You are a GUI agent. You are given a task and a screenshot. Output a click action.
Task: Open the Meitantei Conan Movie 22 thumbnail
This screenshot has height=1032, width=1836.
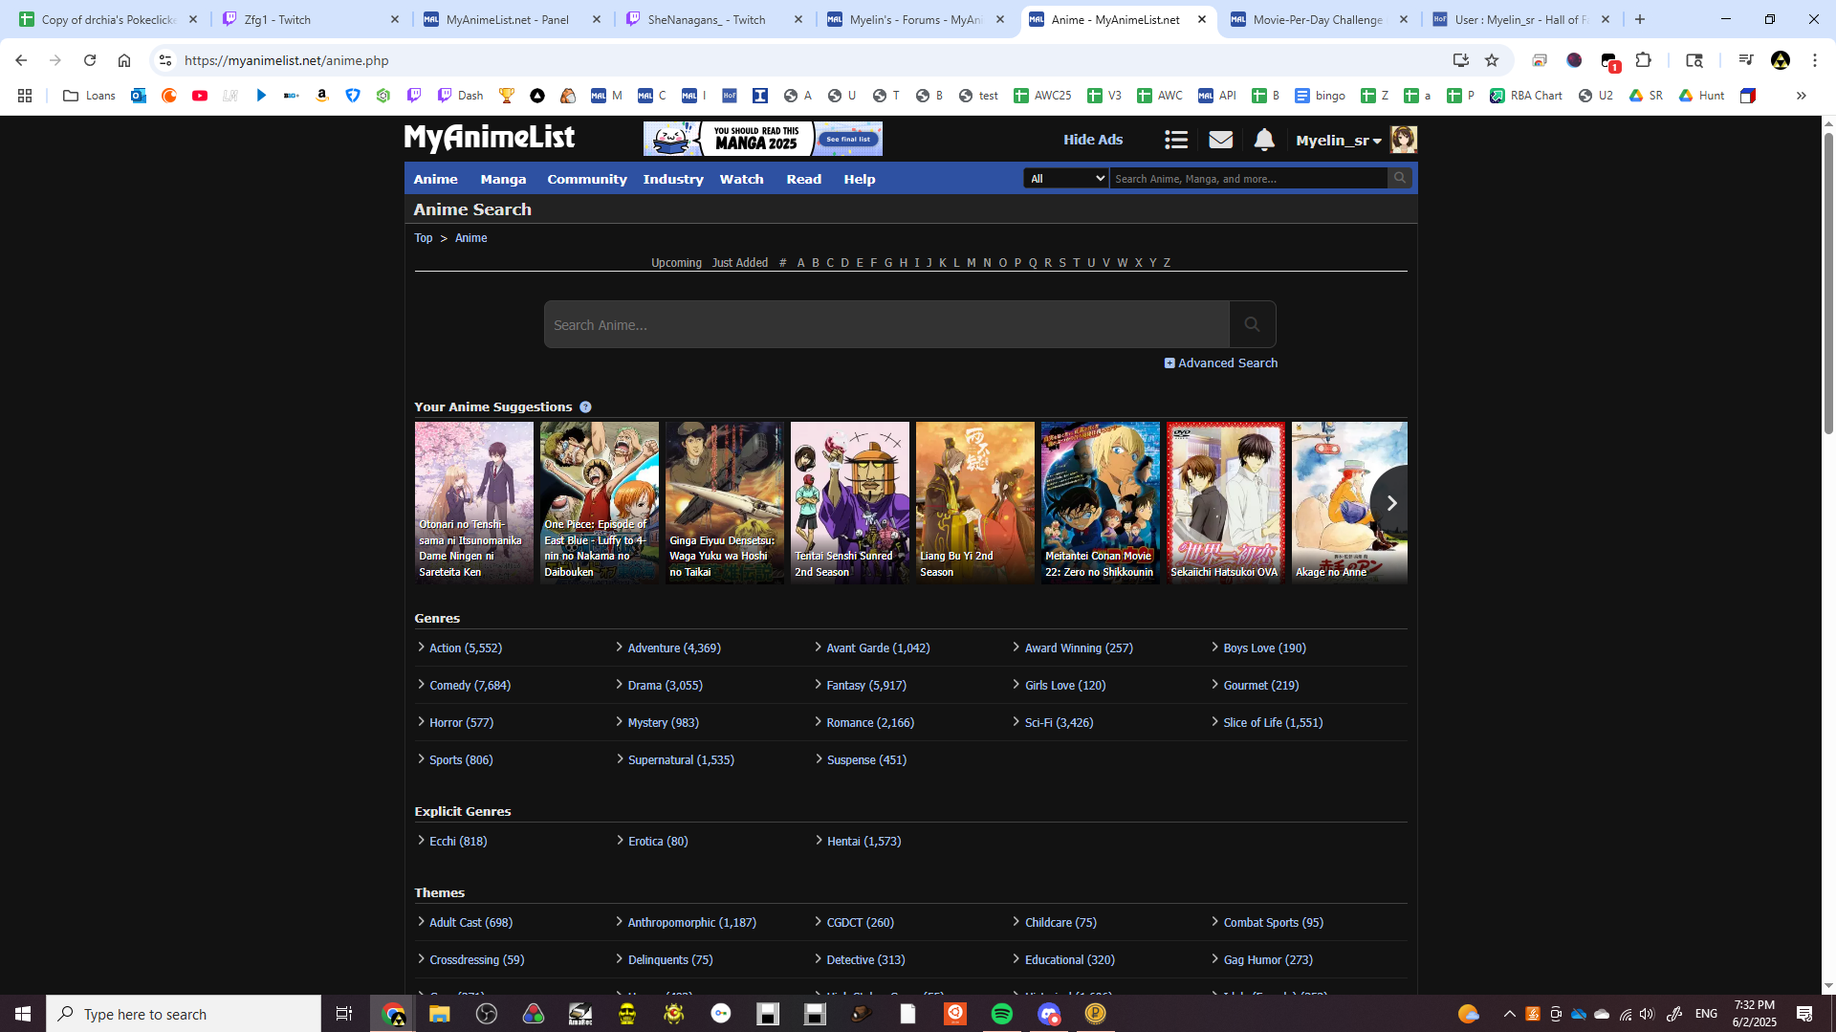pyautogui.click(x=1101, y=503)
